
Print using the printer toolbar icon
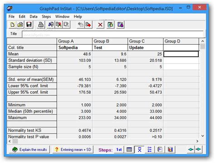coord(41,24)
